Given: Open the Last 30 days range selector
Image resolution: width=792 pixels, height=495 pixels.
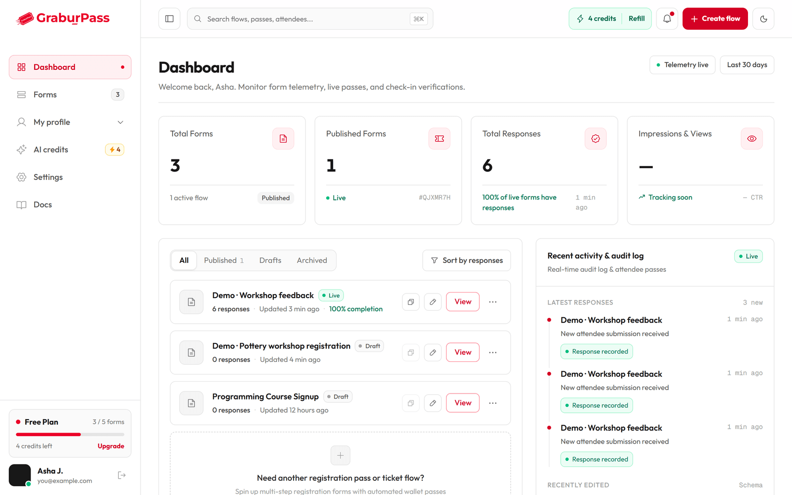Looking at the screenshot, I should [x=747, y=65].
